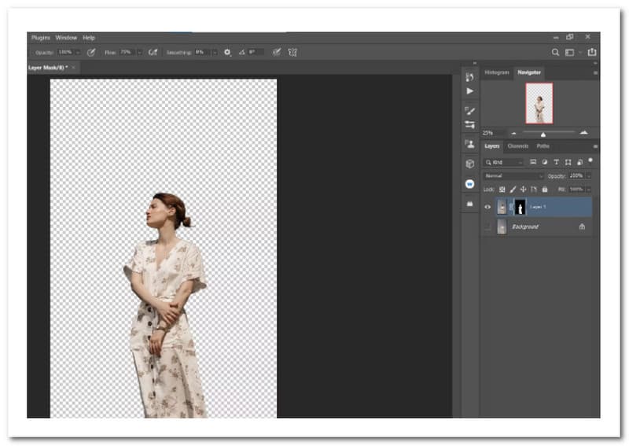The image size is (629, 446).
Task: Open the Flow value dropdown arrow
Action: coord(139,53)
